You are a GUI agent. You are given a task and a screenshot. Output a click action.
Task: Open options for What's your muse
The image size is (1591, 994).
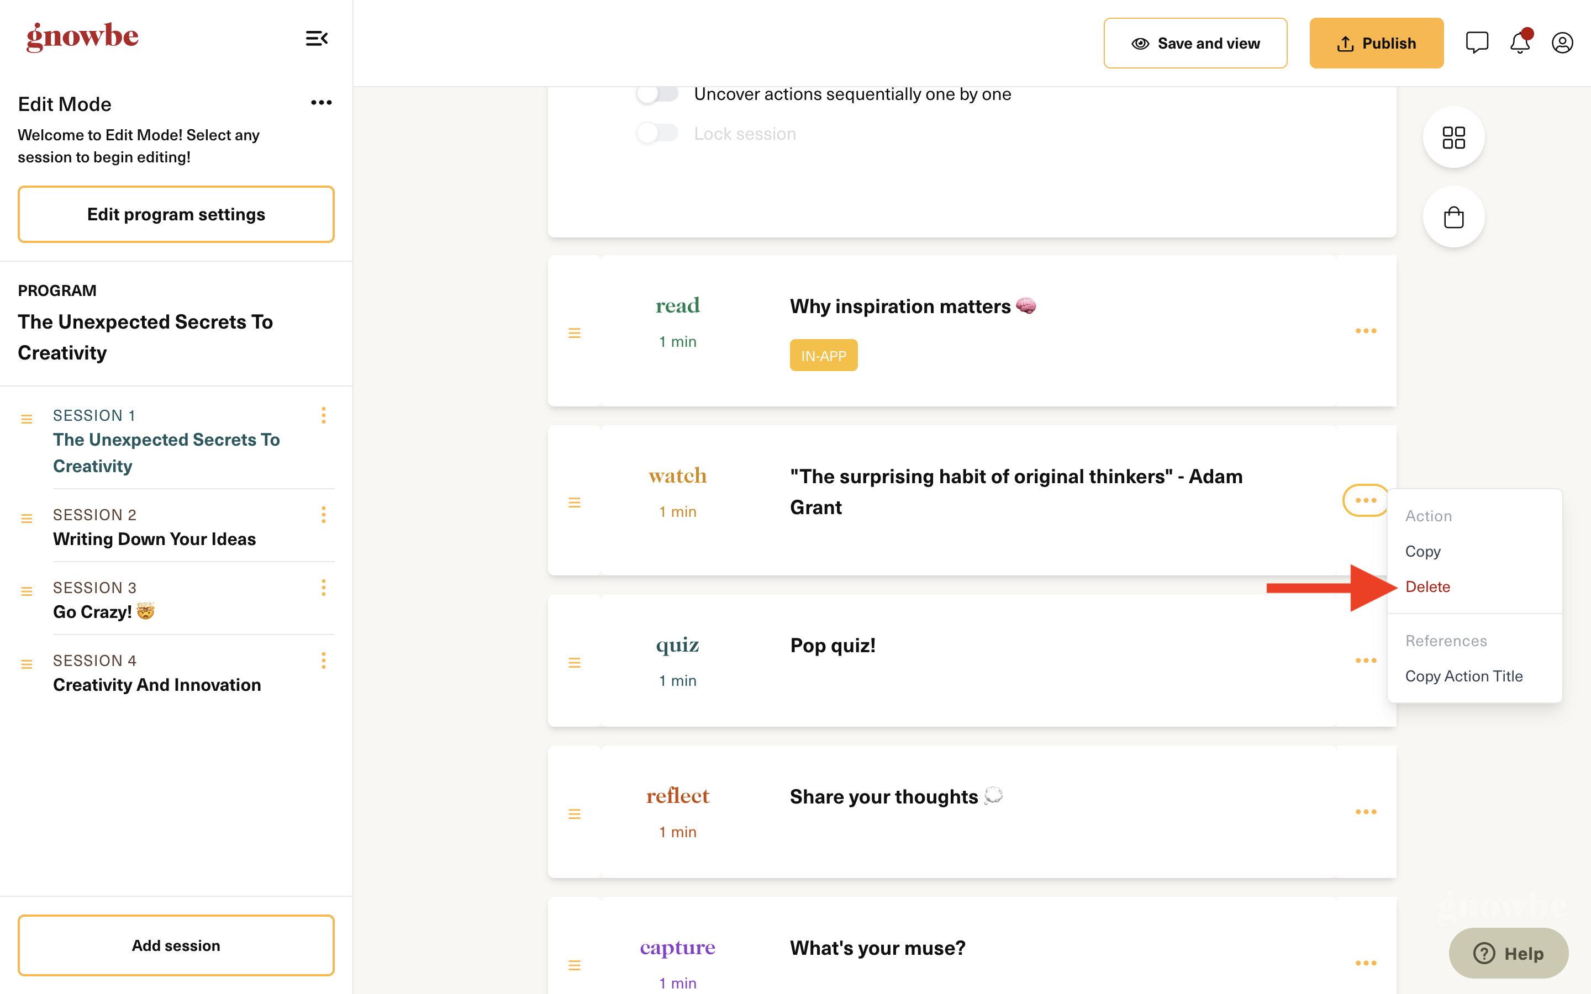pos(1366,963)
